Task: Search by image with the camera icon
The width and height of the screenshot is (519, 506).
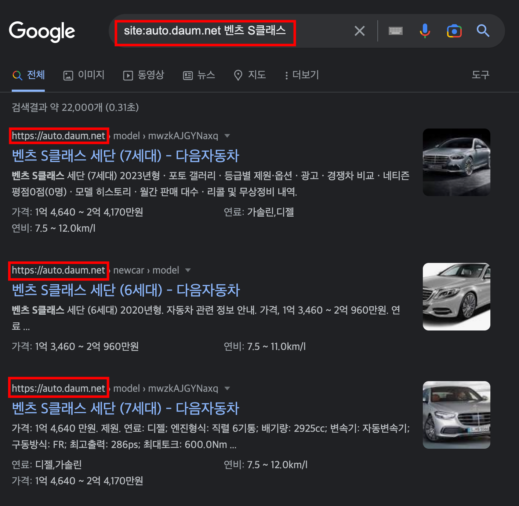Action: click(454, 31)
